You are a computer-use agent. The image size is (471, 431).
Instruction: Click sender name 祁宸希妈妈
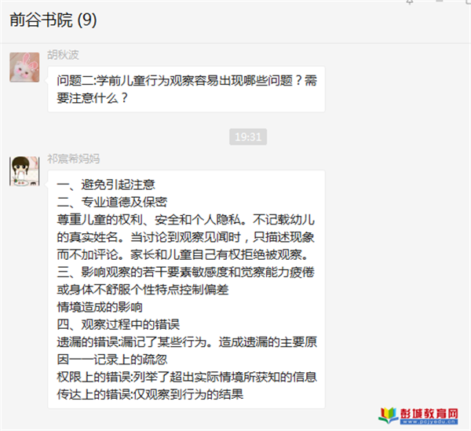coord(74,159)
